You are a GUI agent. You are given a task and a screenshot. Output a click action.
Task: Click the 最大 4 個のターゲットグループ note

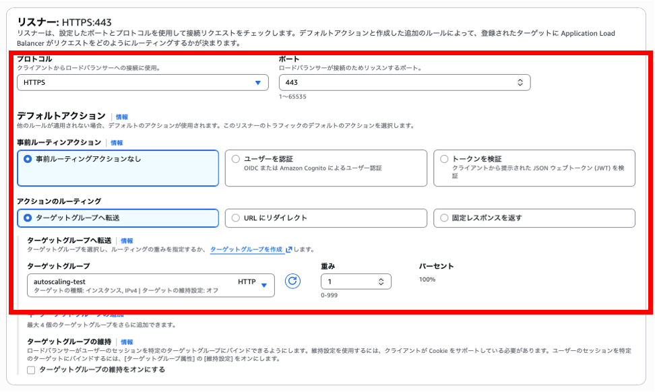tap(102, 325)
